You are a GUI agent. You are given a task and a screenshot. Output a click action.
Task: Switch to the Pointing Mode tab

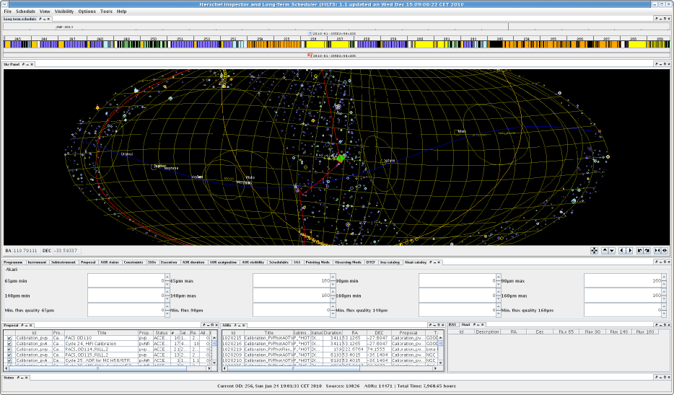318,262
